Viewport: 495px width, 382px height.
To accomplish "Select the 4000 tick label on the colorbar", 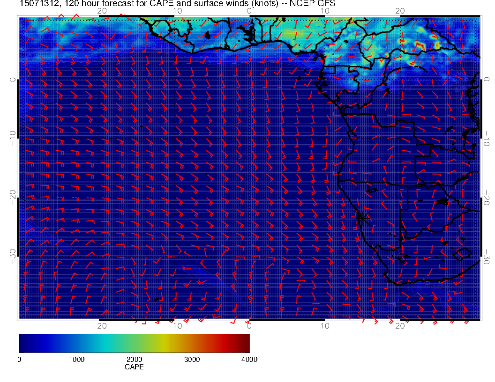I will click(249, 360).
